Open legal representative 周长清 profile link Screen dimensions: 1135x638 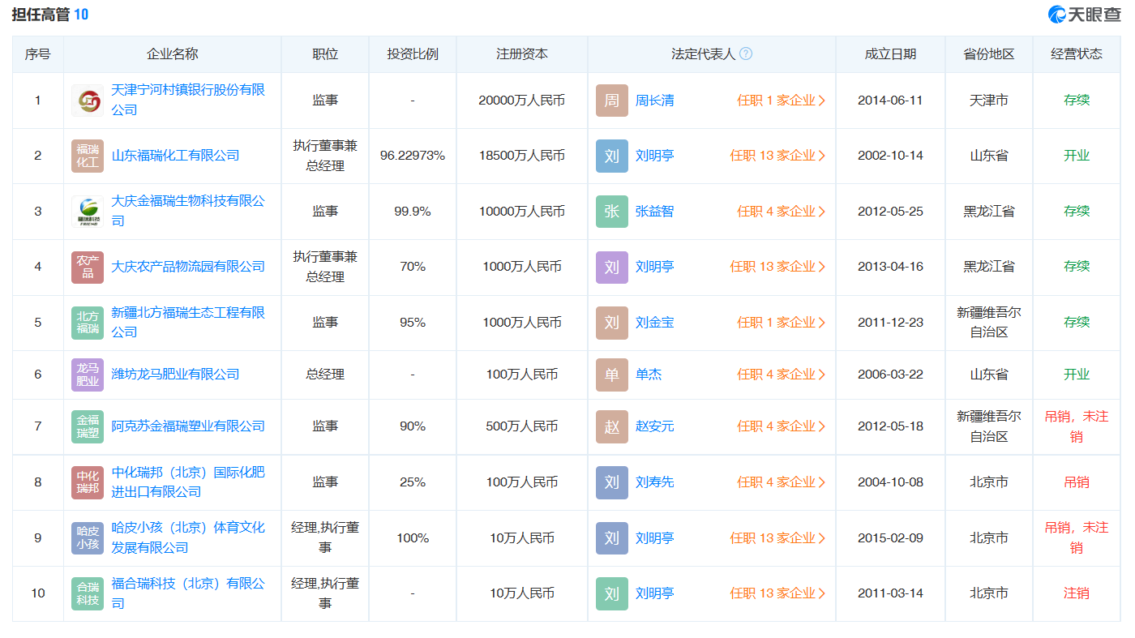coord(654,101)
